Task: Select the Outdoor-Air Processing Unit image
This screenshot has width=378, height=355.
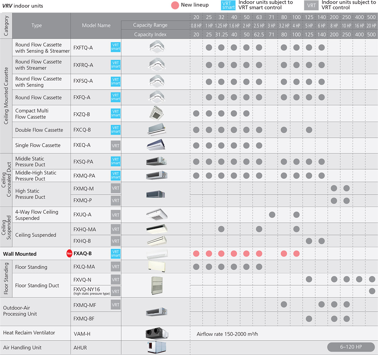Action: point(157,312)
